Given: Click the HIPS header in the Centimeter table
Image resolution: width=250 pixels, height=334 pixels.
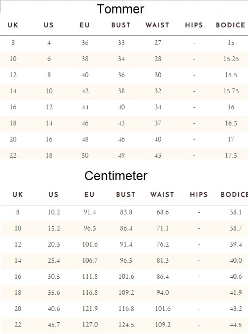Looking at the screenshot, I should coord(199,195).
